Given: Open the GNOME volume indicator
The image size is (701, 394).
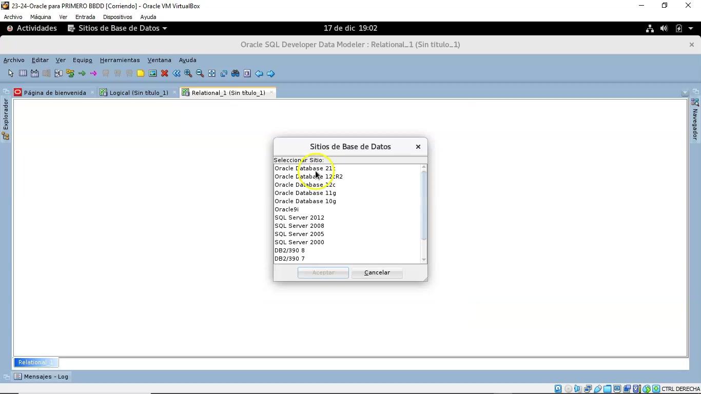Looking at the screenshot, I should [664, 28].
